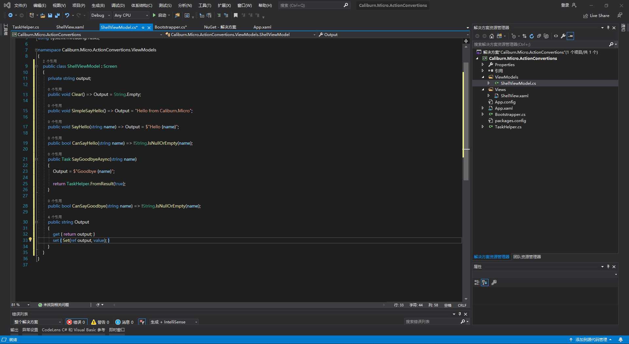Open the 输出 tab at the bottom

point(14,330)
